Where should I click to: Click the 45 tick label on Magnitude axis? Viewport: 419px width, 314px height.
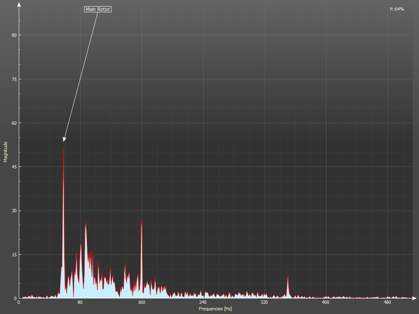click(14, 167)
